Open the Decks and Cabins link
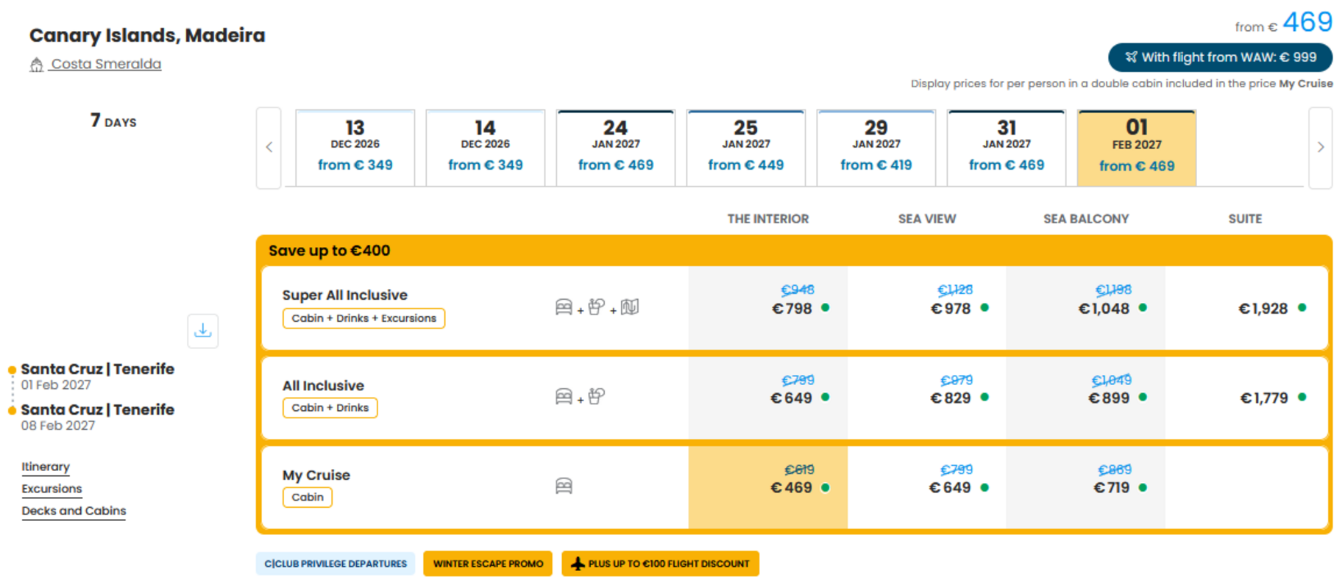Viewport: 1334px width, 588px height. [74, 511]
